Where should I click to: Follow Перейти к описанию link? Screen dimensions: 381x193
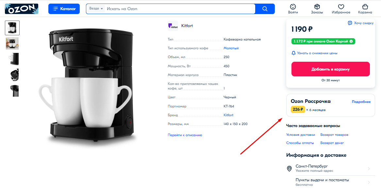pos(185,135)
